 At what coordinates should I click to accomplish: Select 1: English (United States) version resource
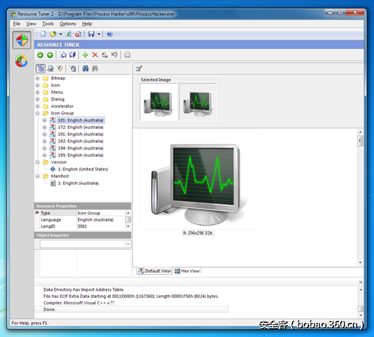coord(83,170)
